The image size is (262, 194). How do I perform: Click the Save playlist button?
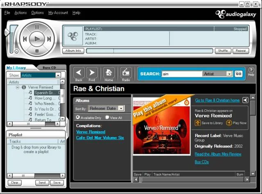tap(57, 183)
